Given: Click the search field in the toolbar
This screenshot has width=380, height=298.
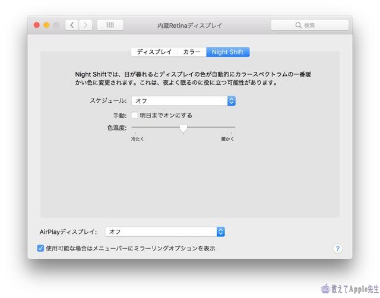Looking at the screenshot, I should click(309, 25).
